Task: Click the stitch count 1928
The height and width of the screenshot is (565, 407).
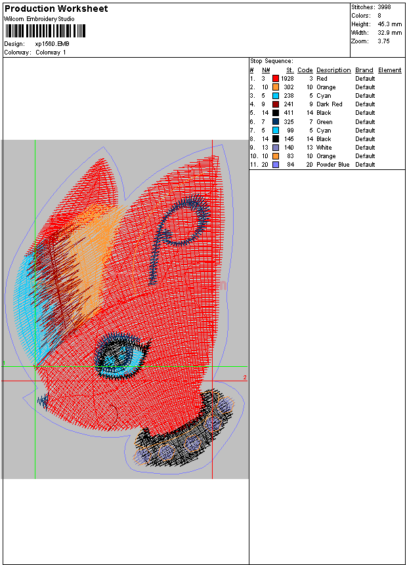Action: click(288, 79)
